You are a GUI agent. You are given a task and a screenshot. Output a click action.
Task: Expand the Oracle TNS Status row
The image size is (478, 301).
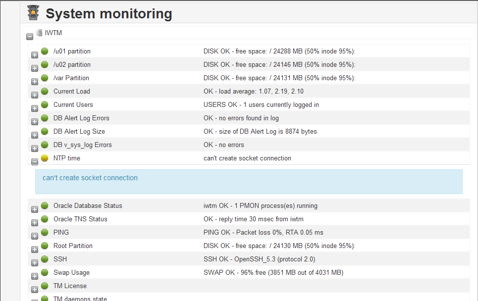[x=35, y=222]
